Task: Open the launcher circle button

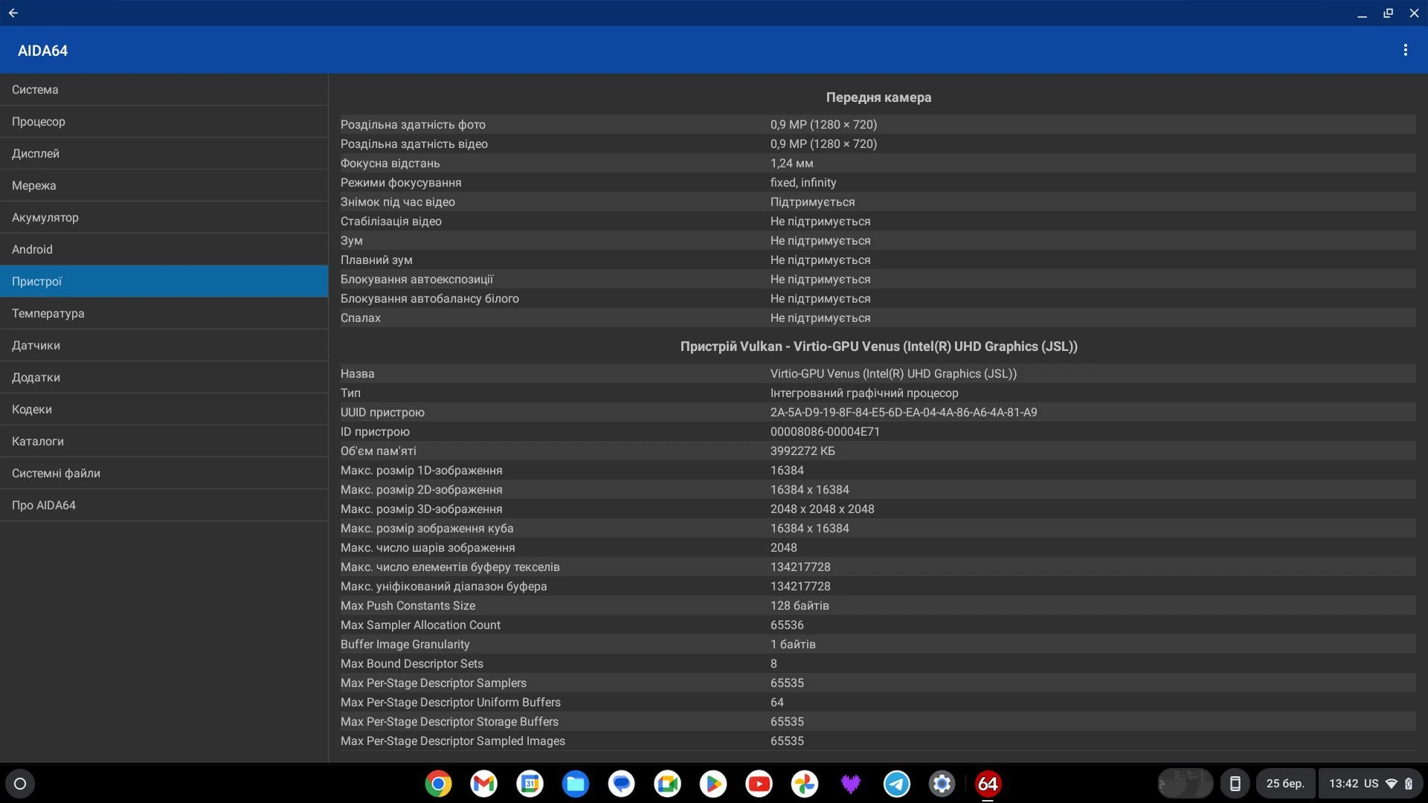Action: [x=20, y=784]
